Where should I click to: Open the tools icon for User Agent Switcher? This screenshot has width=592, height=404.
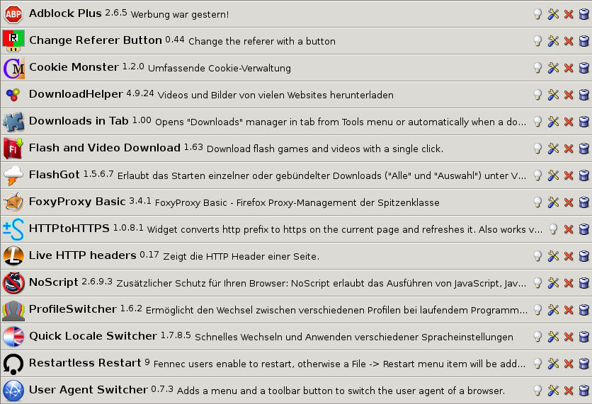(x=553, y=391)
